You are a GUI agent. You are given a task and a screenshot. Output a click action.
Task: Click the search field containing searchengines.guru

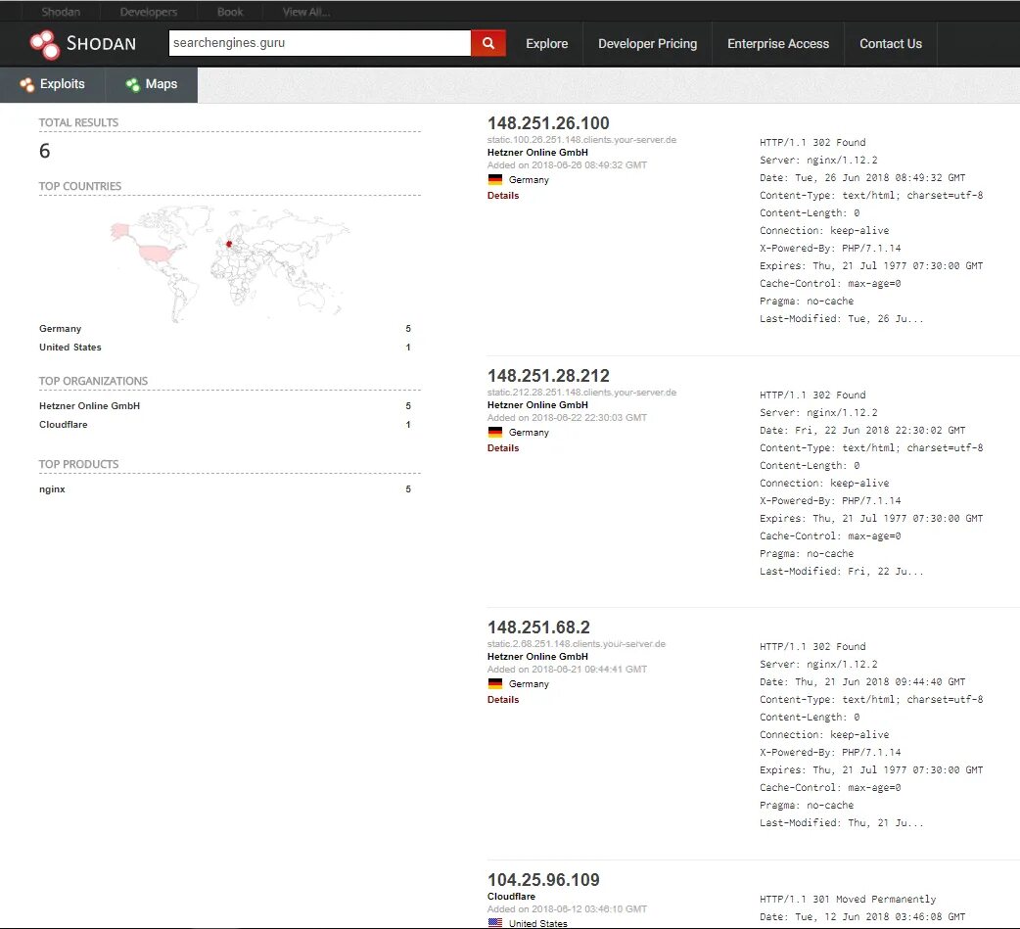tap(319, 43)
